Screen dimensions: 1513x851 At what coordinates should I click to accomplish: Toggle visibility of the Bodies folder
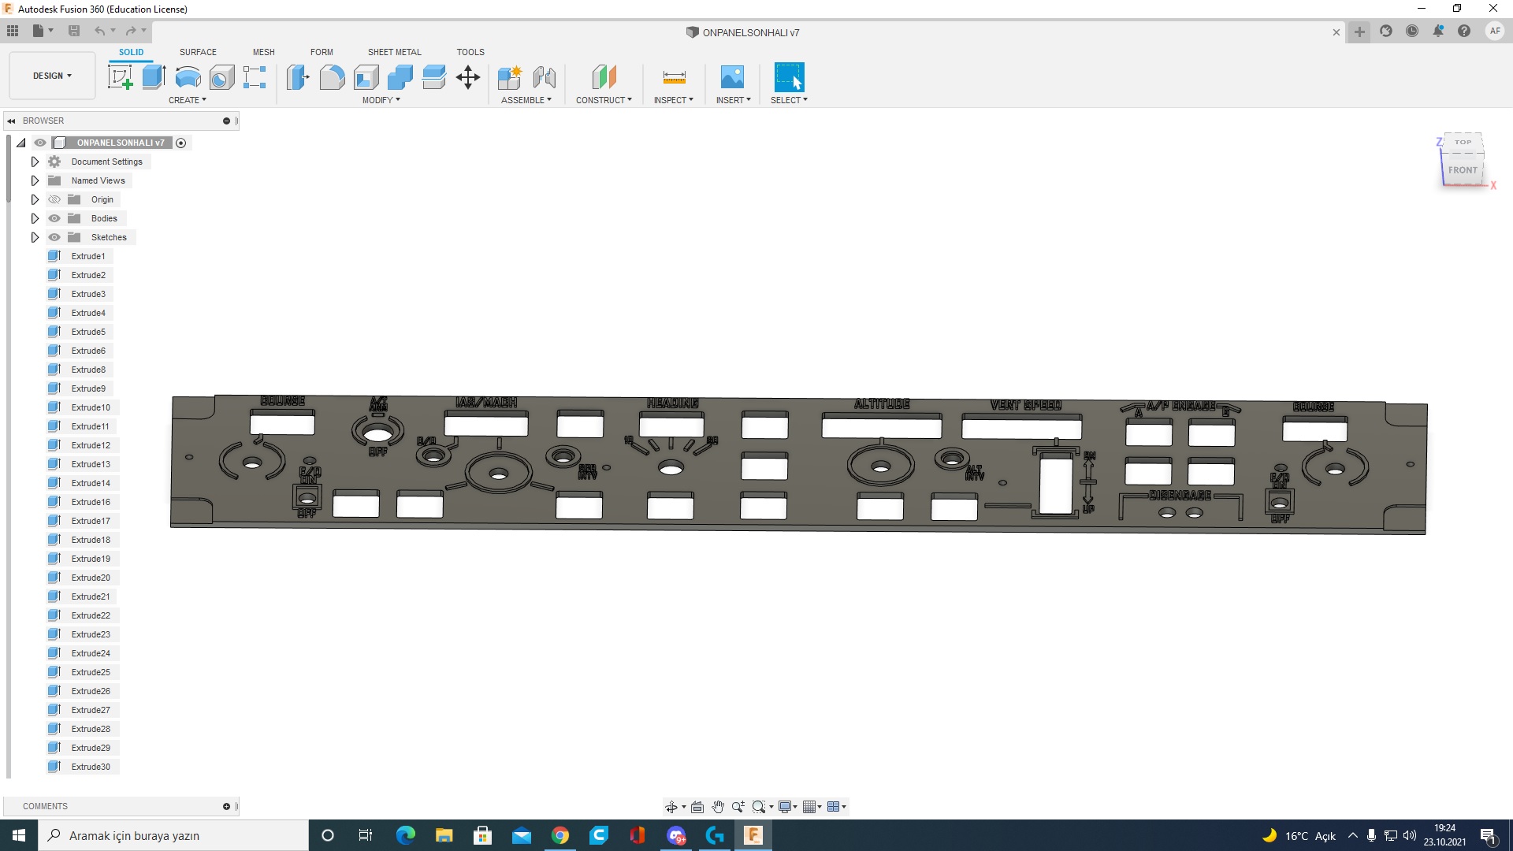(x=54, y=218)
